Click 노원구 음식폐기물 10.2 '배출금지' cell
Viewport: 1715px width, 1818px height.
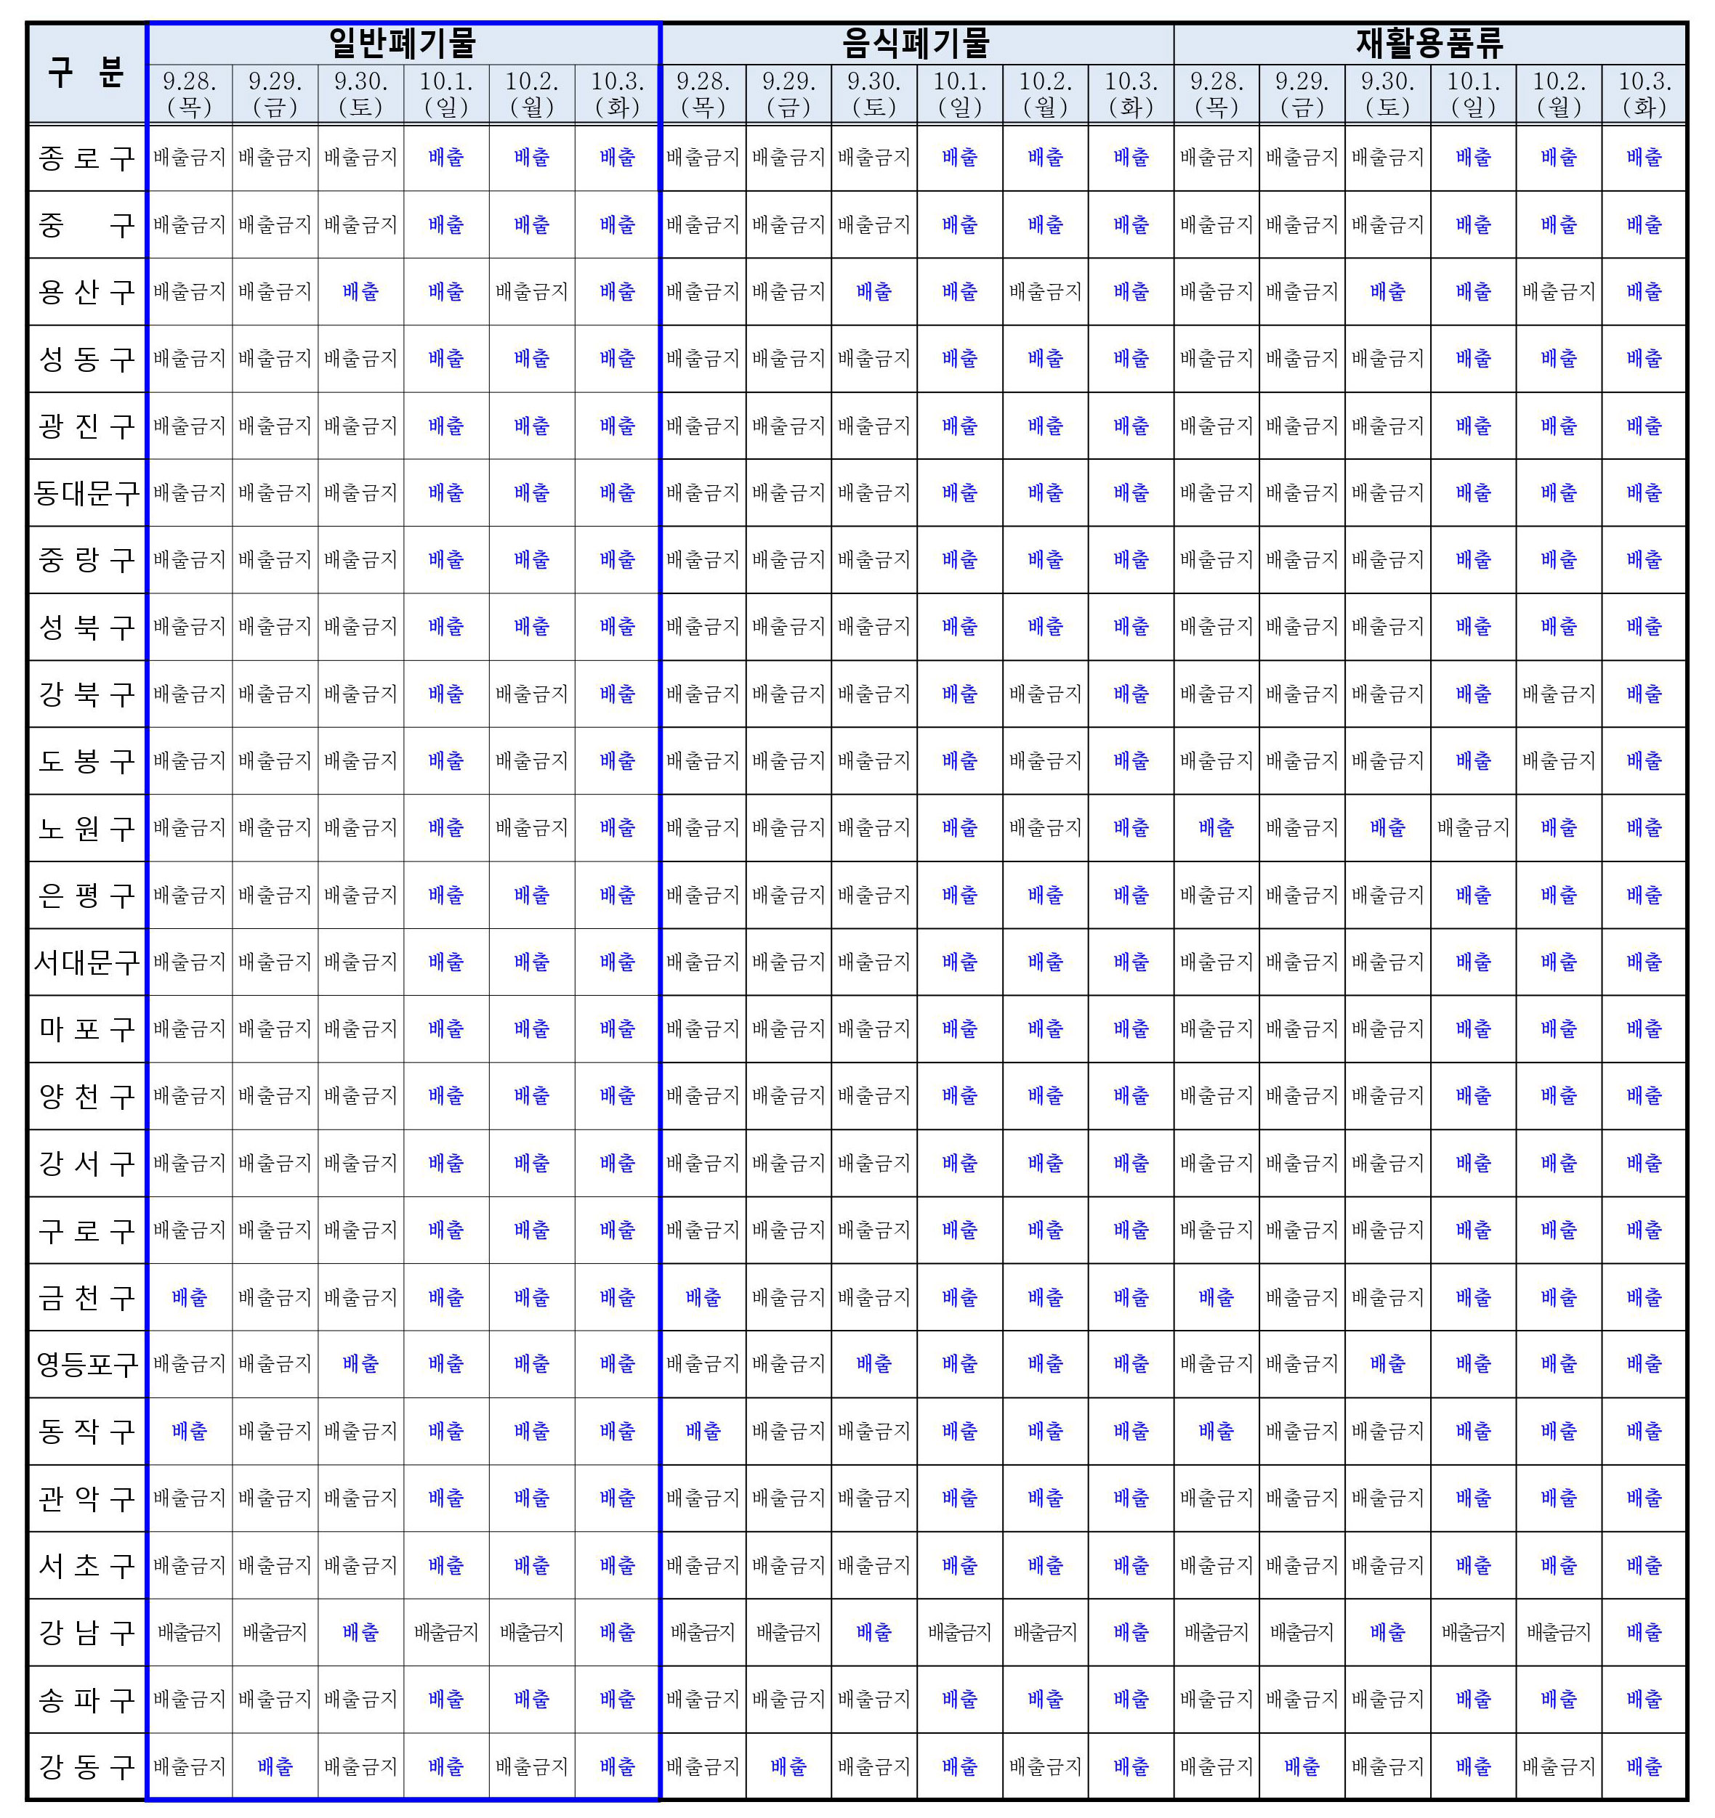coord(1045,827)
